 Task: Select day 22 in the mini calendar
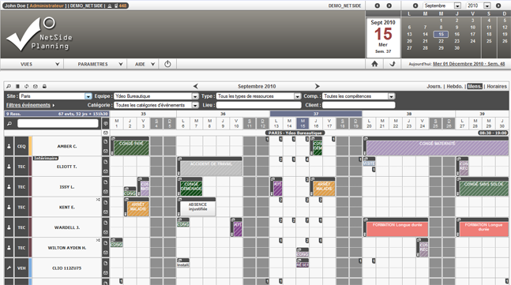pos(441,41)
